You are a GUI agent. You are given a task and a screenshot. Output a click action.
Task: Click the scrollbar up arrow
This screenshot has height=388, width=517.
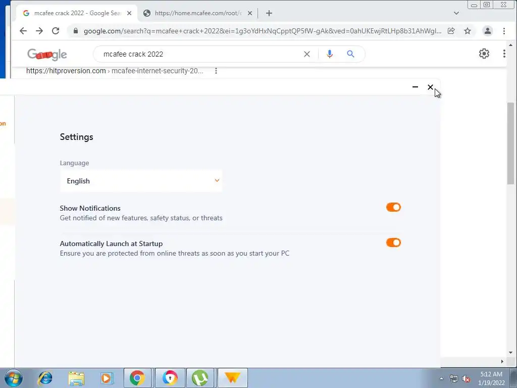510,45
